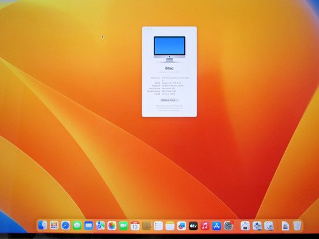Launch Freeform from the Dock
319x239 pixels.
(x=182, y=226)
